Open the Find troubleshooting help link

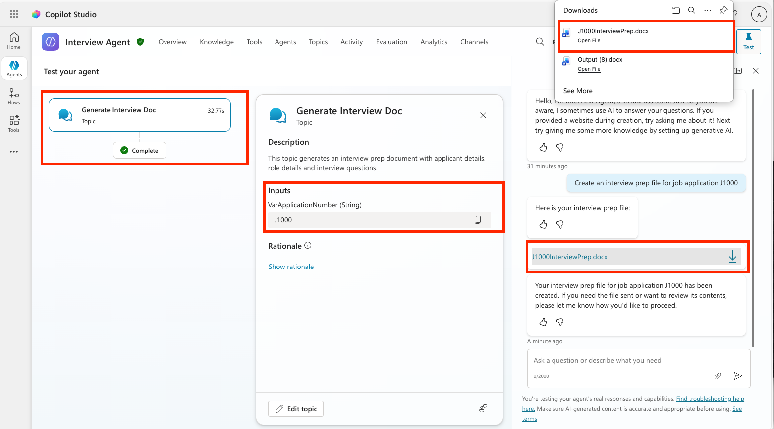710,399
